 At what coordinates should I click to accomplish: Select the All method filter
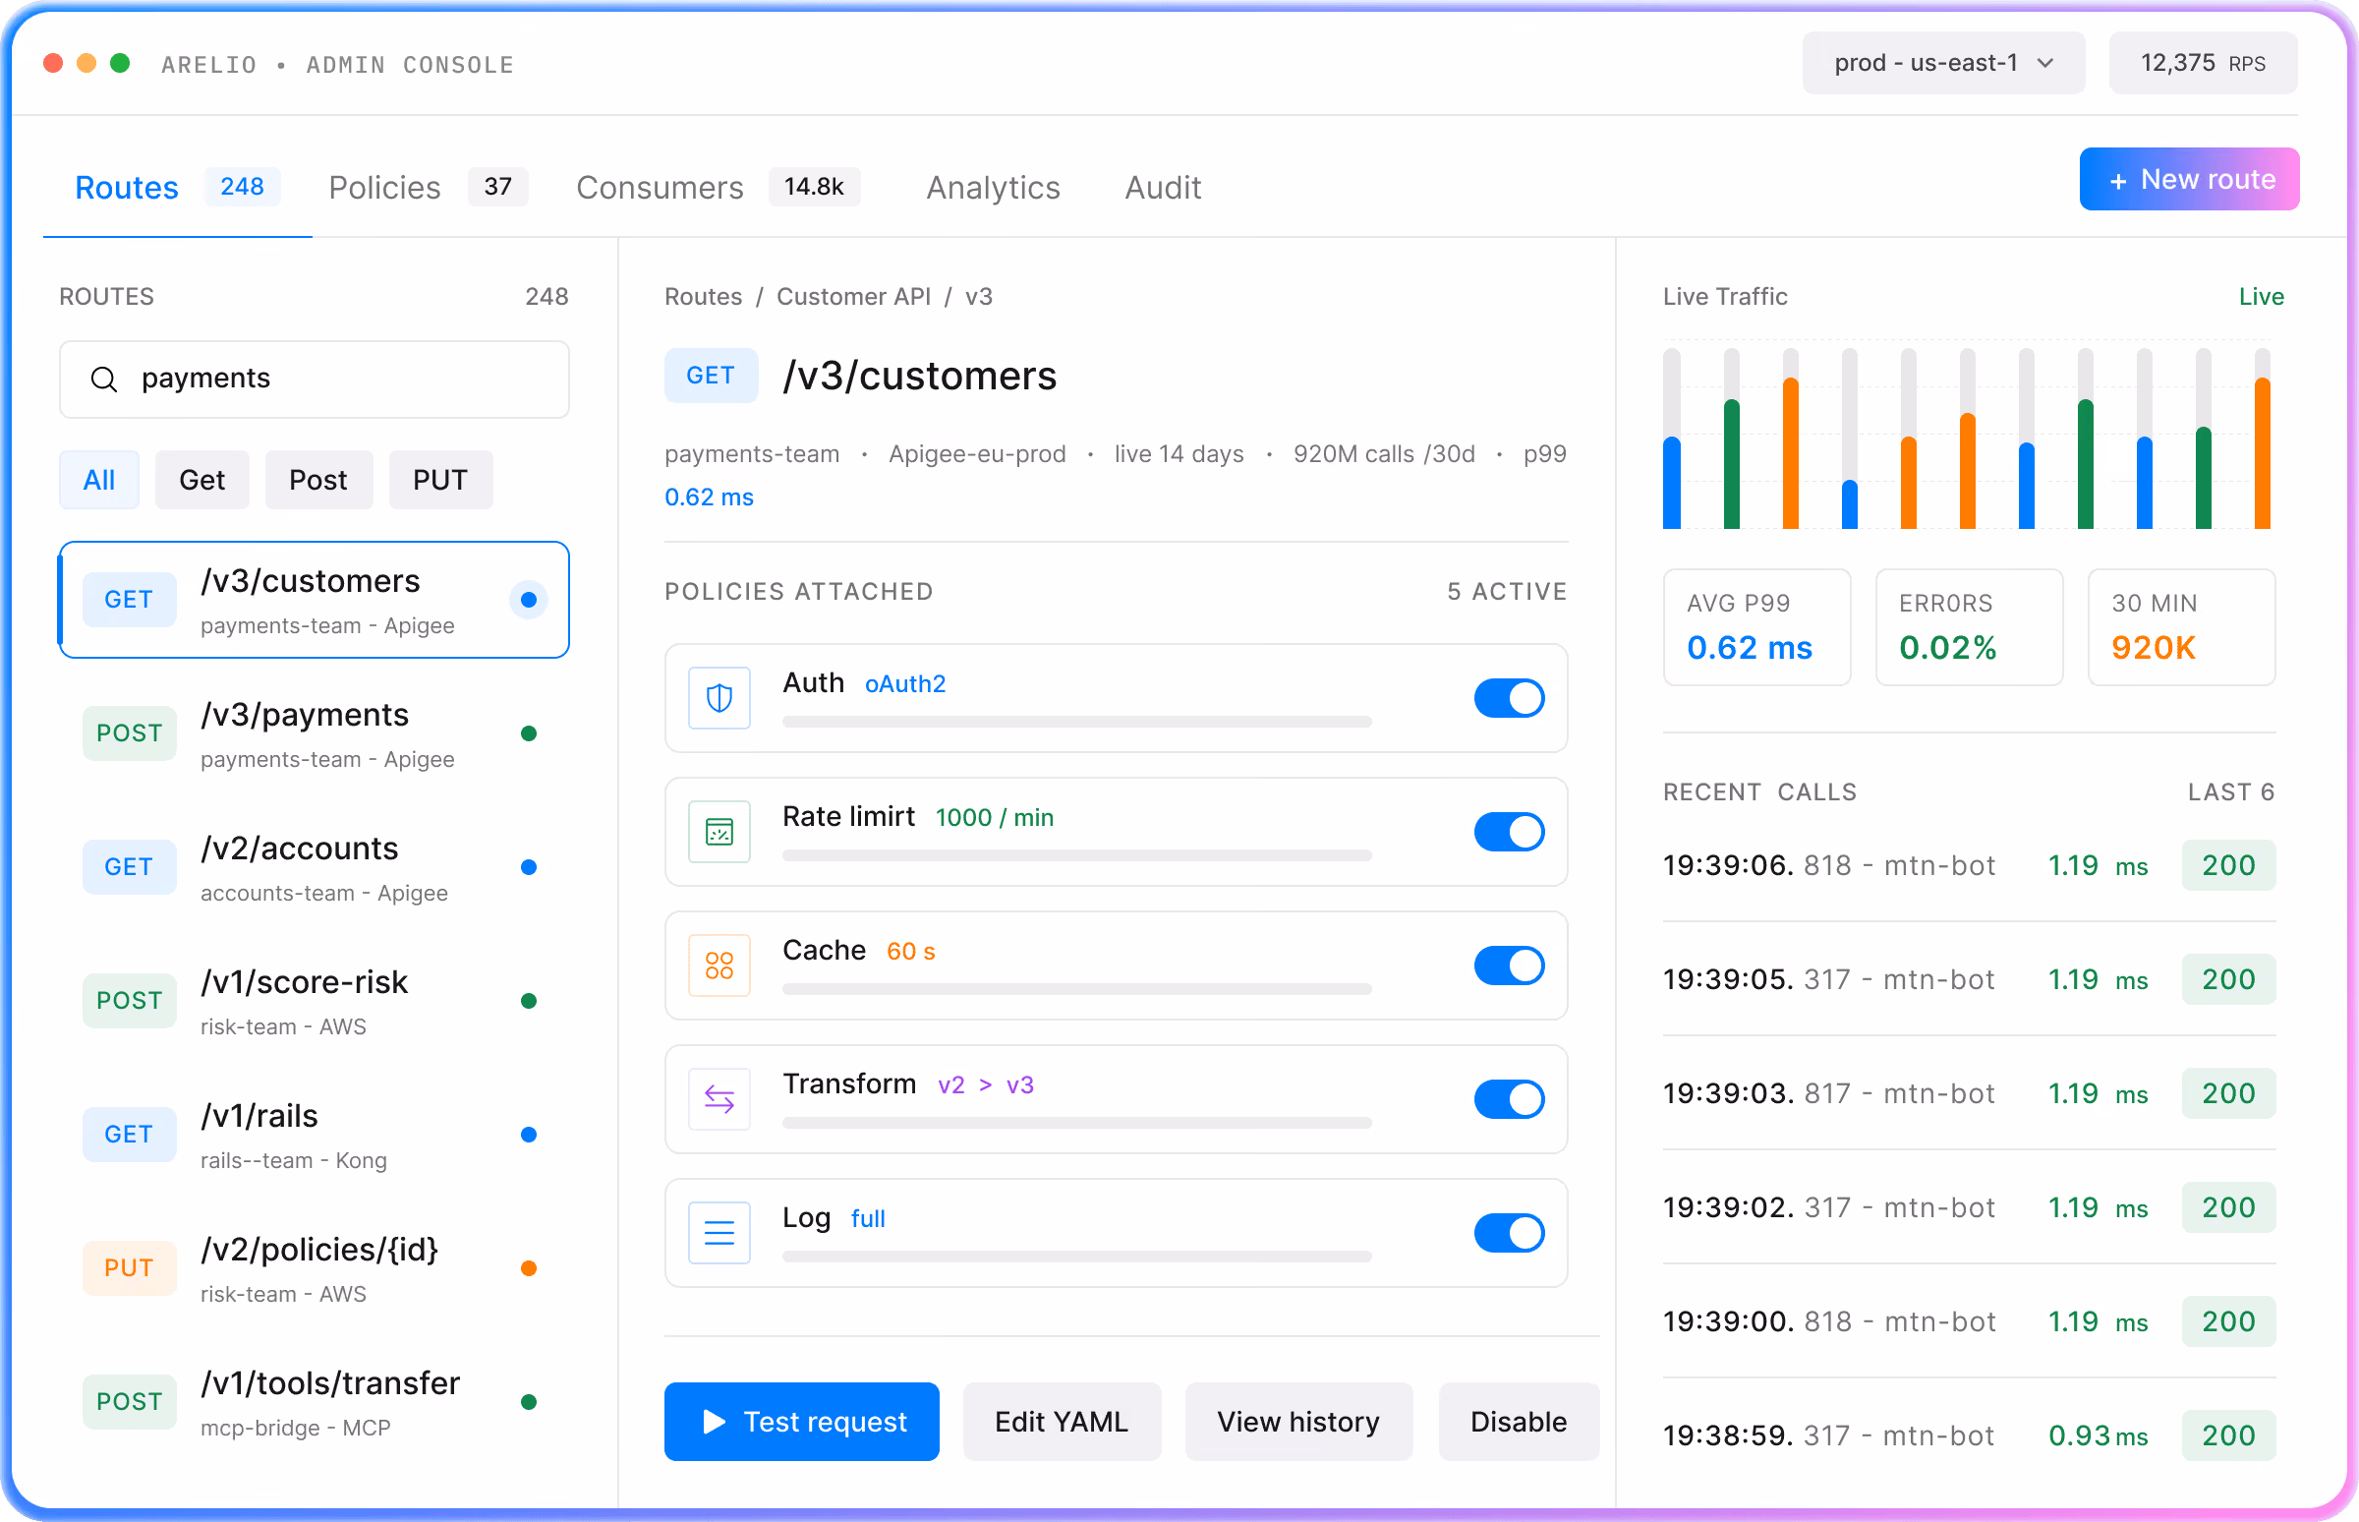[99, 481]
